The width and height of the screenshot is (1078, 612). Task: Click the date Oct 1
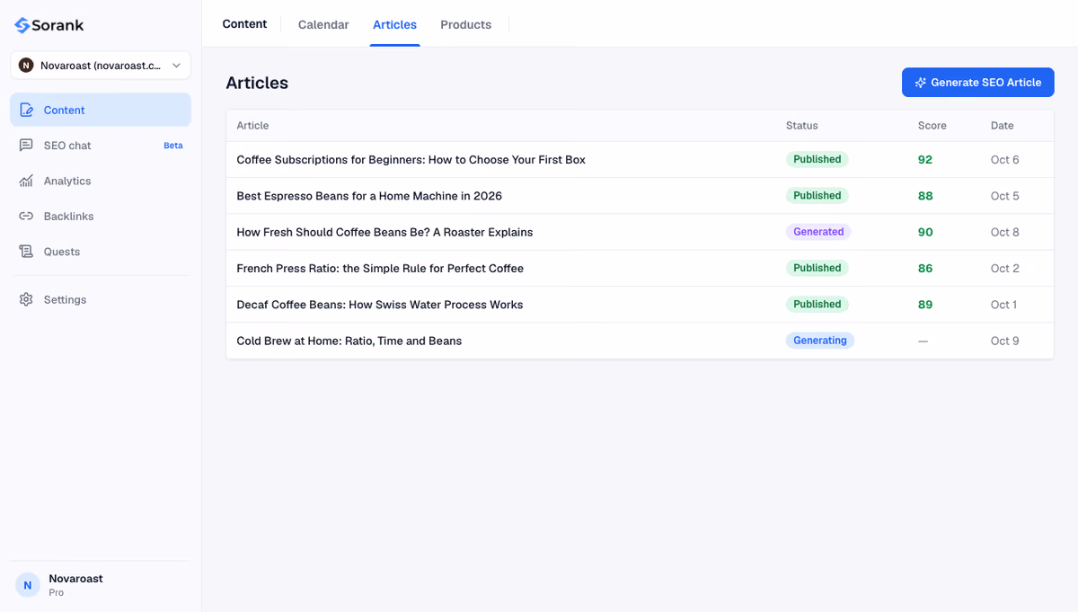point(1004,305)
